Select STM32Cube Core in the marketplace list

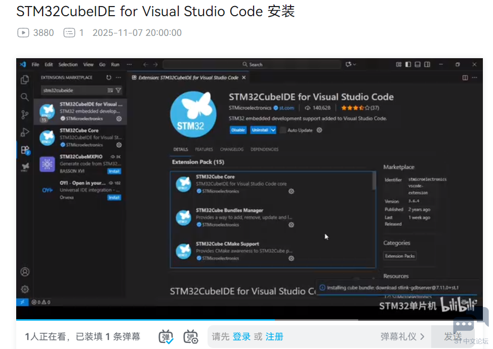tap(80, 138)
